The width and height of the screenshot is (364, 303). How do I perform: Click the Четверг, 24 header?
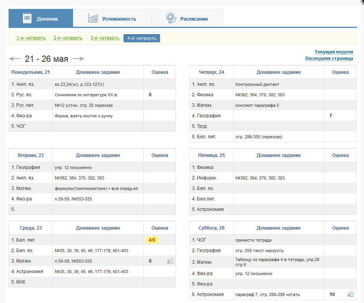[211, 72]
